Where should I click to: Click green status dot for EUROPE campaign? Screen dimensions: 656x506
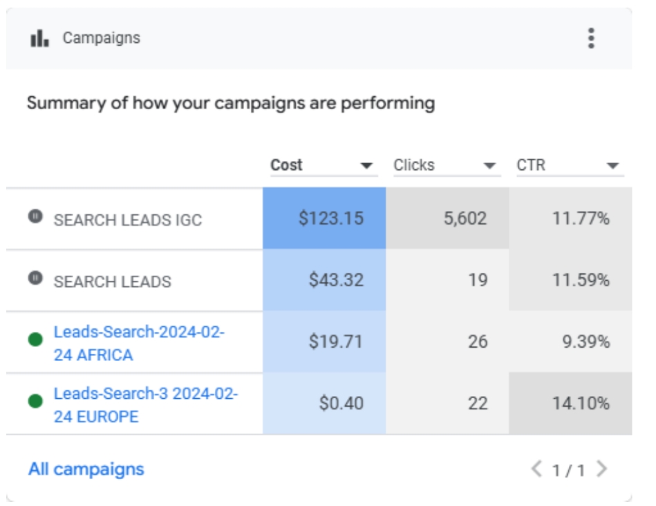[35, 401]
